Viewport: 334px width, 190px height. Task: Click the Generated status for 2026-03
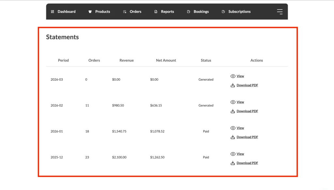[x=206, y=80]
